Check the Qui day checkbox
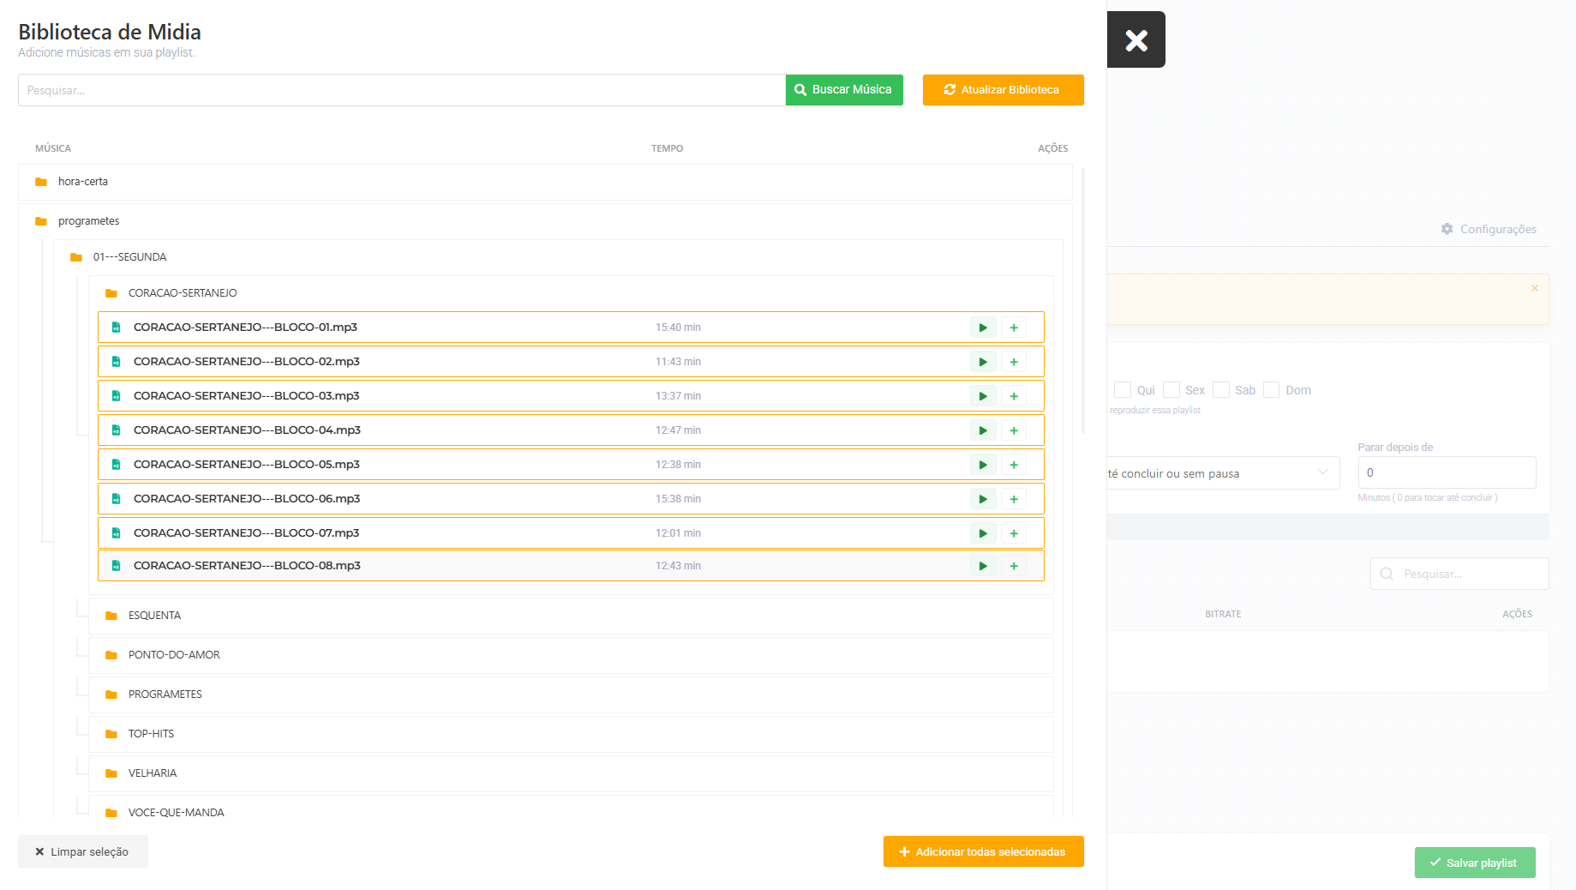The width and height of the screenshot is (1576, 890). pyautogui.click(x=1123, y=390)
